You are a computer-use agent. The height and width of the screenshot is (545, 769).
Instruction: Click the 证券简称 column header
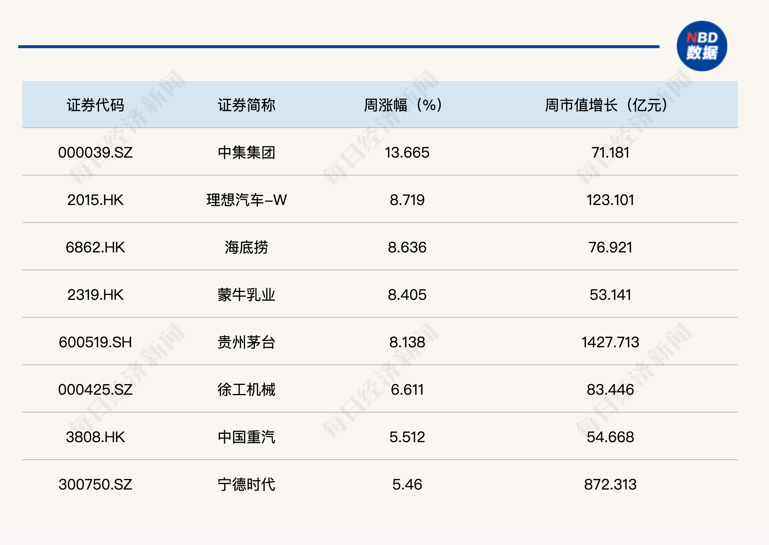point(246,105)
